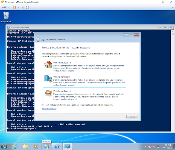Open Windows Explorer folder from taskbar
175x150 pixels.
pyautogui.click(x=25, y=147)
